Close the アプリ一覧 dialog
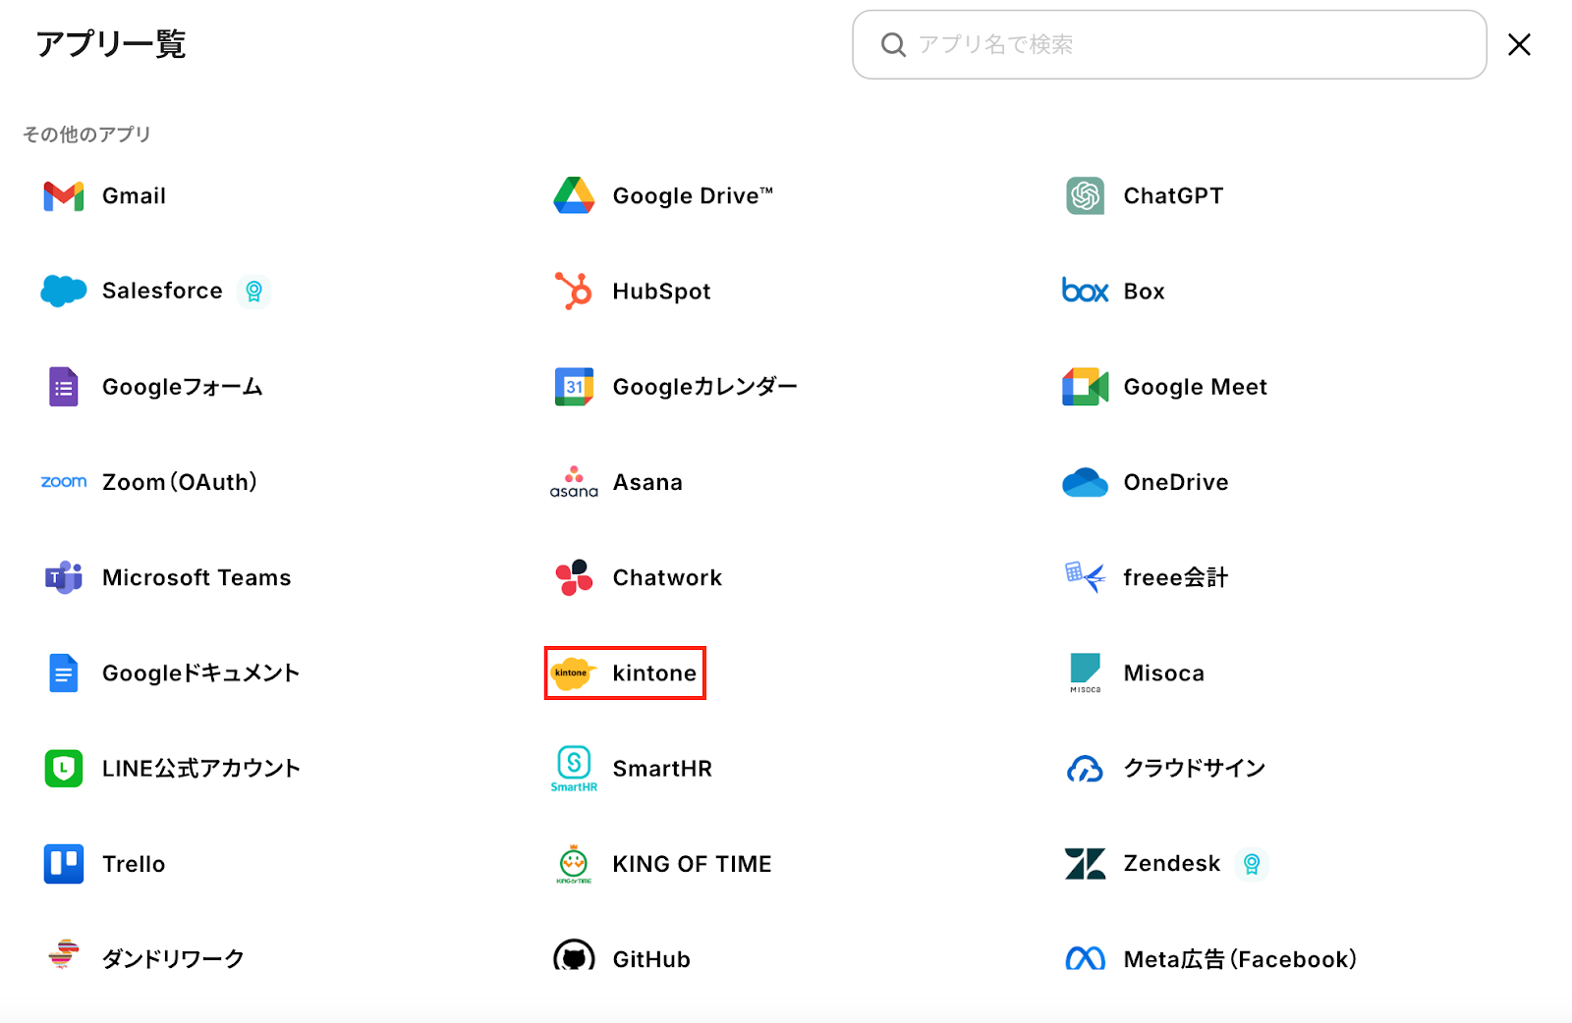 click(x=1519, y=45)
